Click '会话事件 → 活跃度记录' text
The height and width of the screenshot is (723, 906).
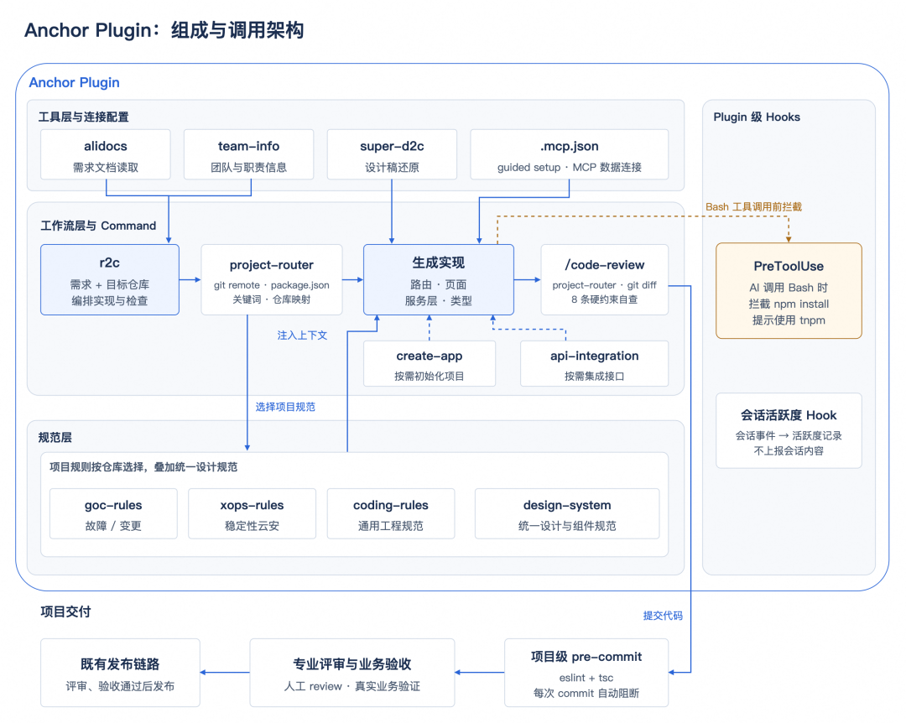[x=789, y=436]
